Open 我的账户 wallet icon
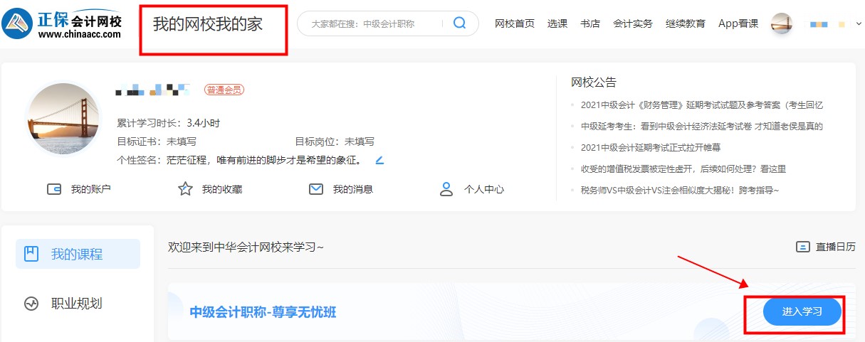This screenshot has height=342, width=865. (x=53, y=189)
